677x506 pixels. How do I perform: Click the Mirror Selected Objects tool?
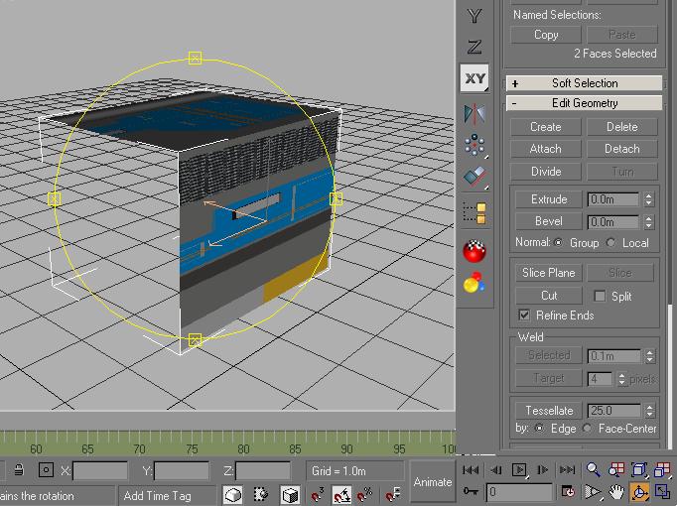coord(474,114)
